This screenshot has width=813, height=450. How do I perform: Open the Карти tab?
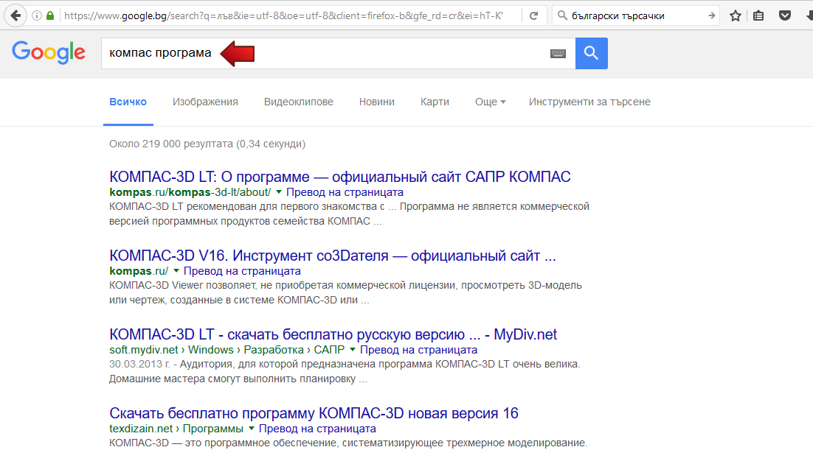435,102
